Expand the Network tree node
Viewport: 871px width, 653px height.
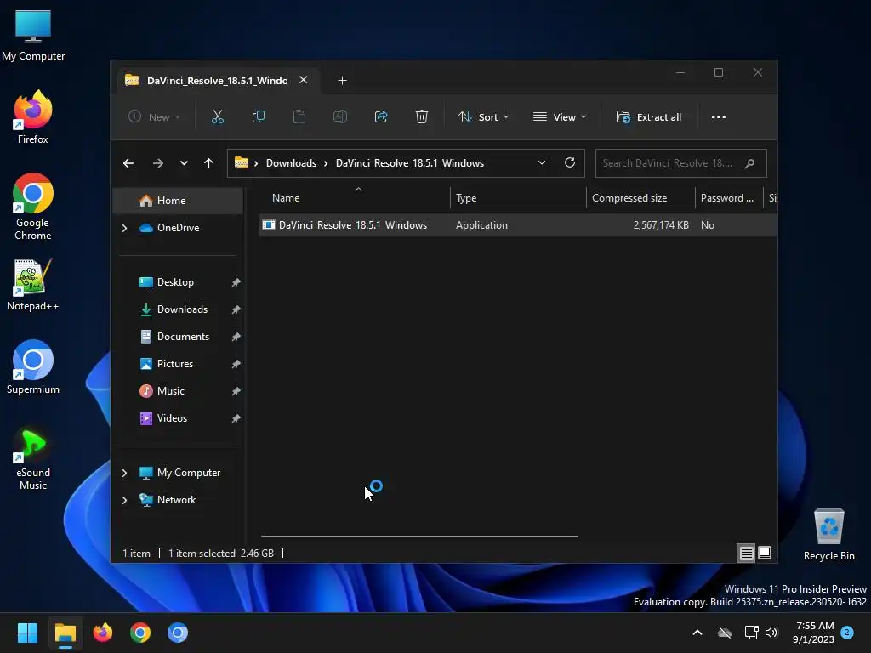[124, 500]
